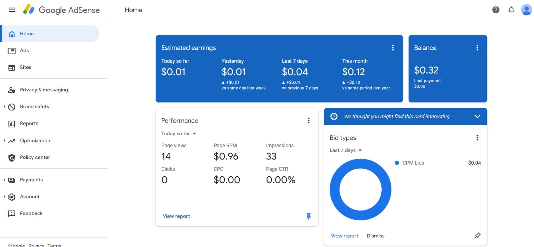Click the Sites icon in sidebar
Screen dimensions: 534x247
tap(12, 68)
